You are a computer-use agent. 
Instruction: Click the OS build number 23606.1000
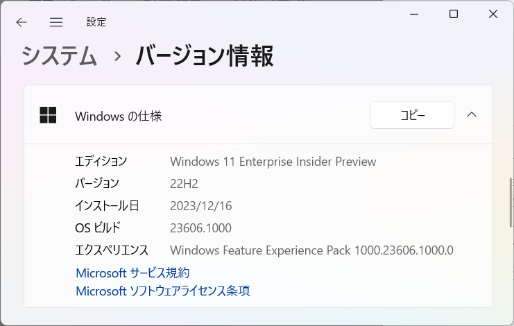pos(200,228)
